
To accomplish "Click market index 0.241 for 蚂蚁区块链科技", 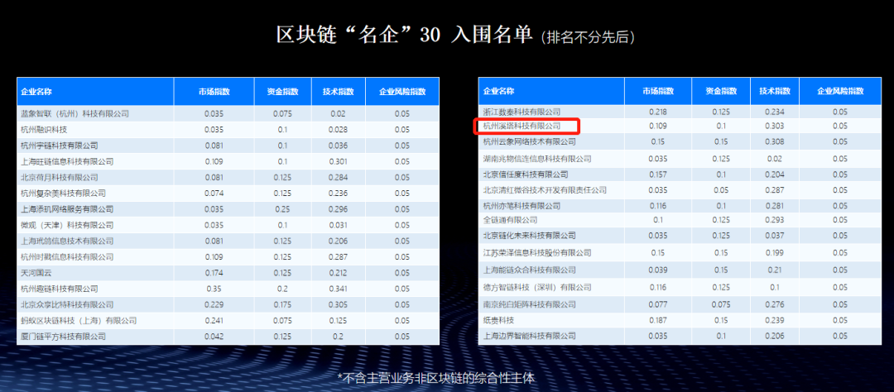I will 214,321.
